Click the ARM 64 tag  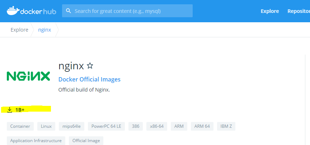coord(202,126)
